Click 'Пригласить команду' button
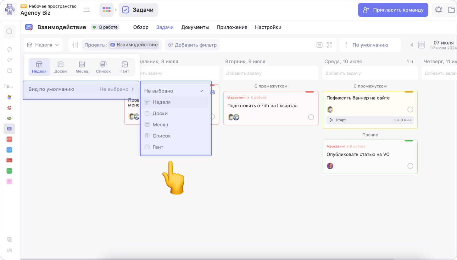The width and height of the screenshot is (457, 260). 393,10
